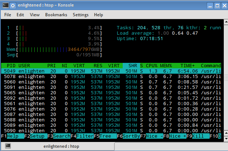Select process row with PID 5078
228x151 pixels.
tap(111, 76)
